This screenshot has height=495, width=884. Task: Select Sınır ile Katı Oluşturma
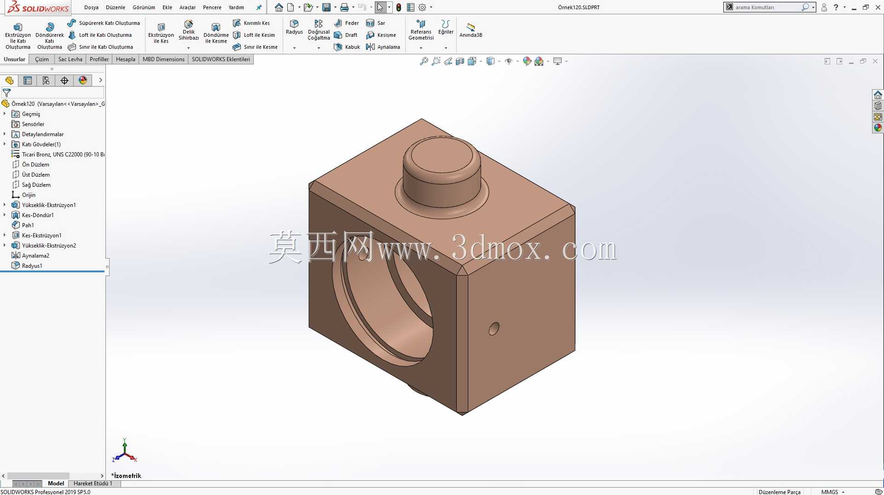click(100, 47)
